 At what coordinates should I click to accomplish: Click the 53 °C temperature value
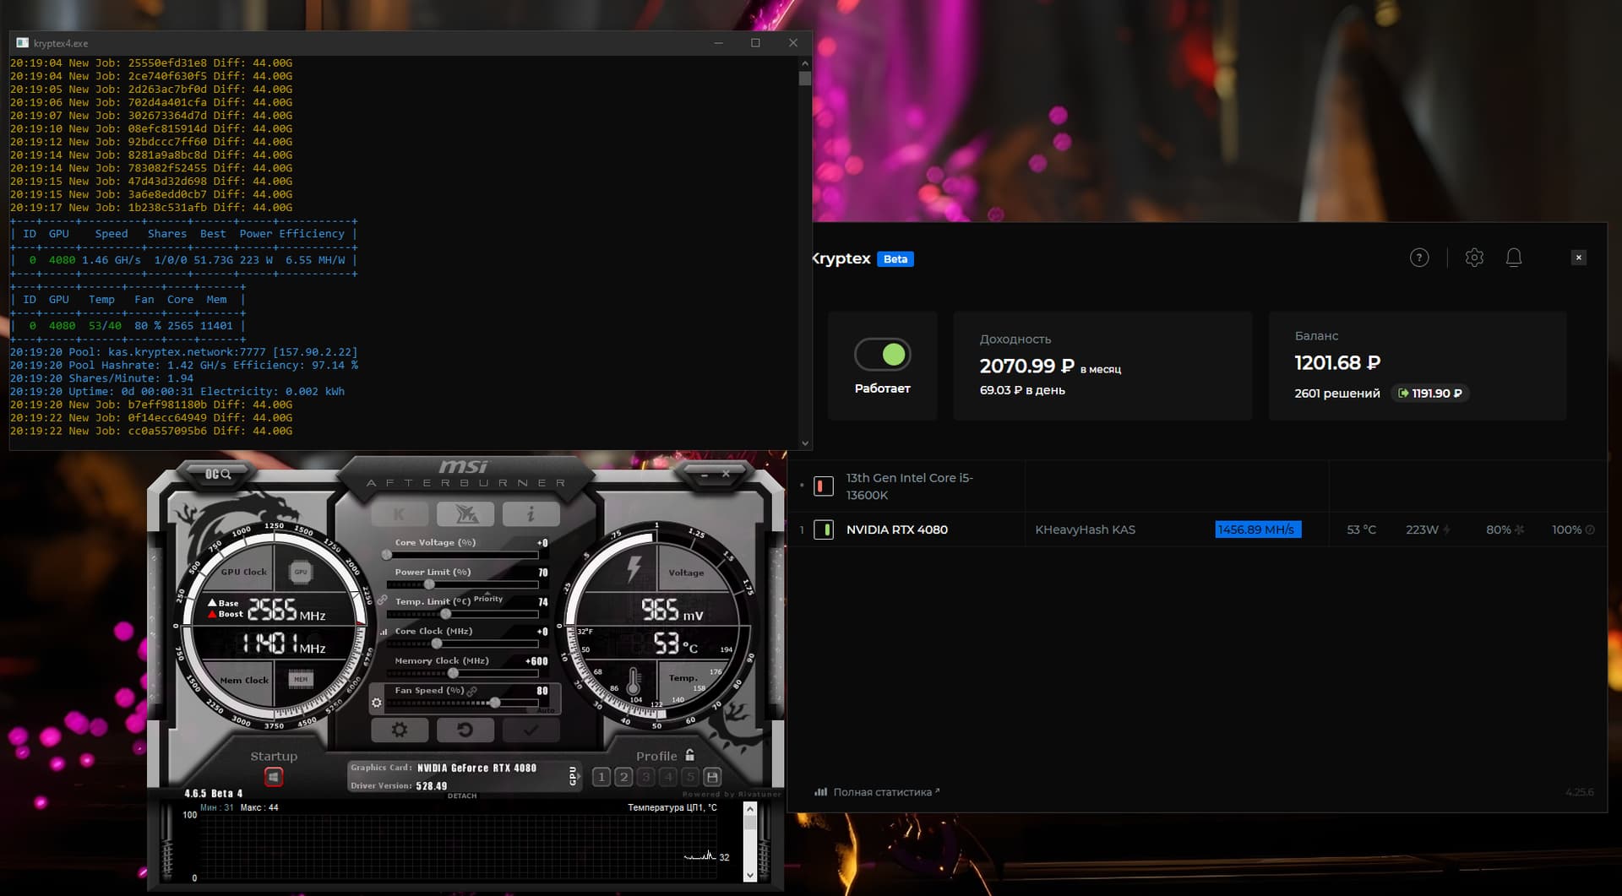1361,529
